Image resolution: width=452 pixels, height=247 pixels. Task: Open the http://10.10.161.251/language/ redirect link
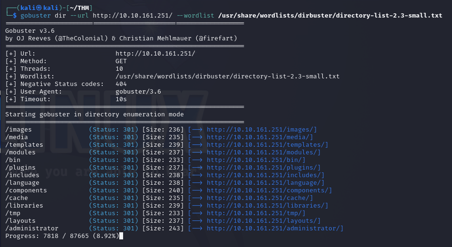click(264, 183)
